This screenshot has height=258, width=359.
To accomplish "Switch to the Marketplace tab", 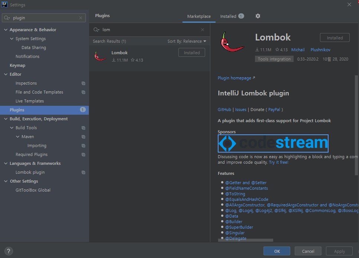I will pyautogui.click(x=199, y=16).
